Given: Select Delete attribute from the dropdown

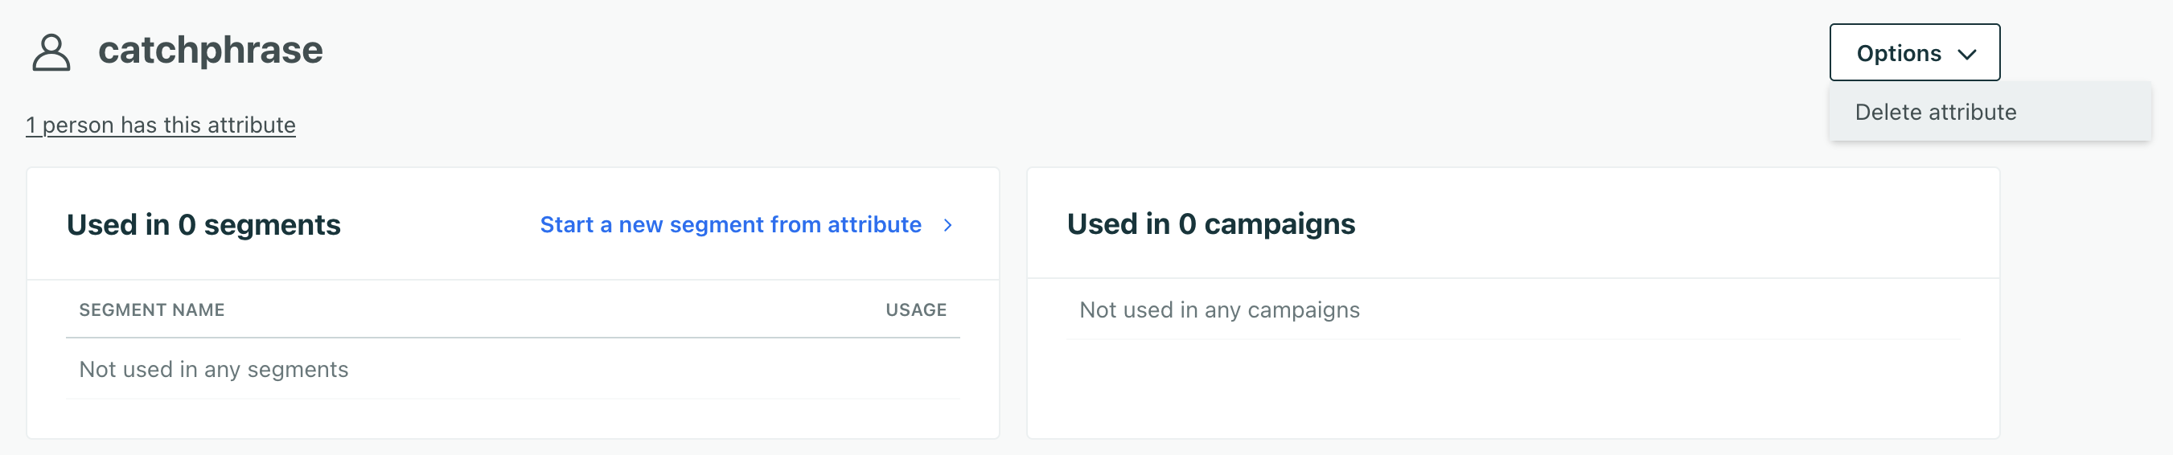Looking at the screenshot, I should click(x=1935, y=112).
